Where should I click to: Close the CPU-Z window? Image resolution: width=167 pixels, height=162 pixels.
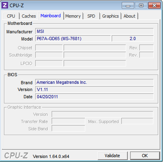tap(154, 6)
